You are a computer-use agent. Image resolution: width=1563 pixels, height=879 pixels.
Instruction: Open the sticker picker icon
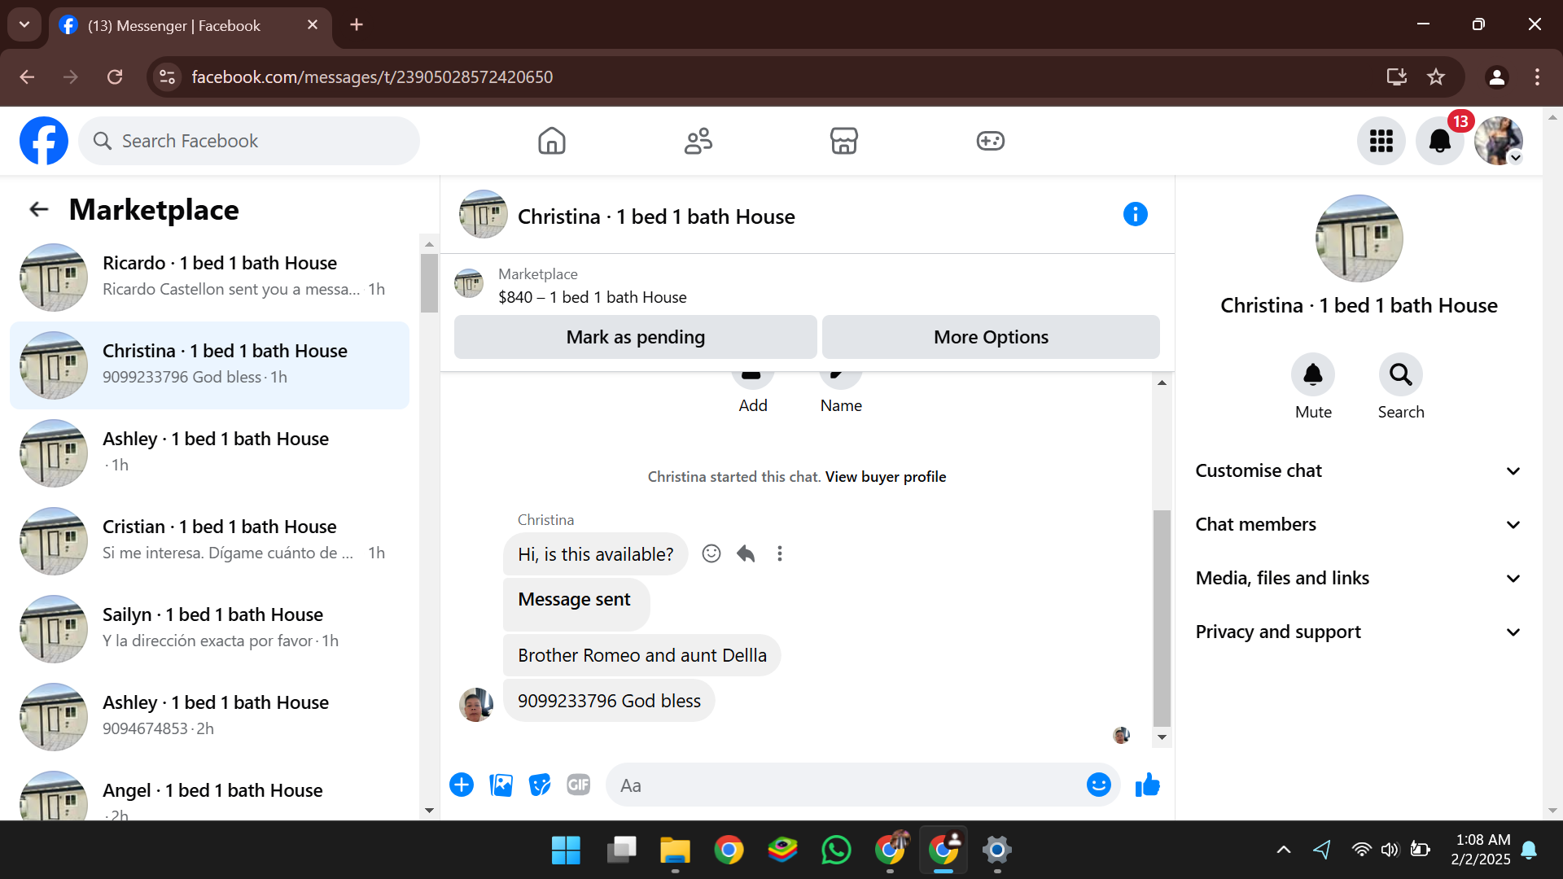click(540, 785)
